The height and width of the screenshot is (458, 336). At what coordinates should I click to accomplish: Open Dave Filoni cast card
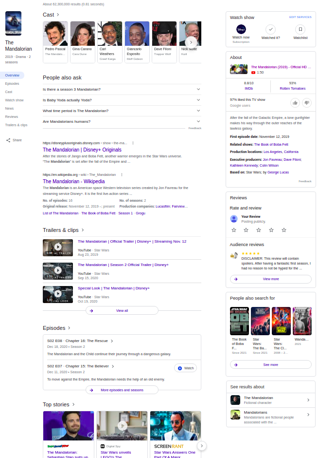[x=164, y=42]
